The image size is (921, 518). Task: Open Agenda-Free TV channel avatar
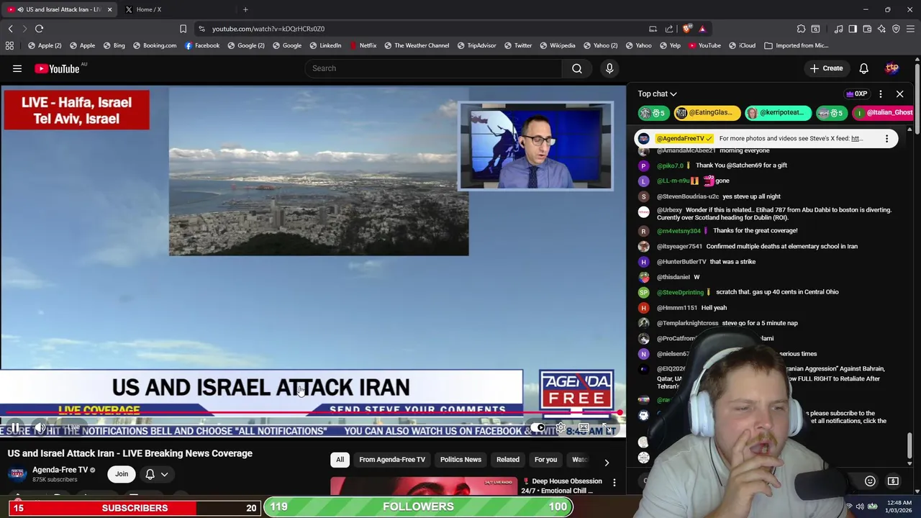pyautogui.click(x=17, y=474)
